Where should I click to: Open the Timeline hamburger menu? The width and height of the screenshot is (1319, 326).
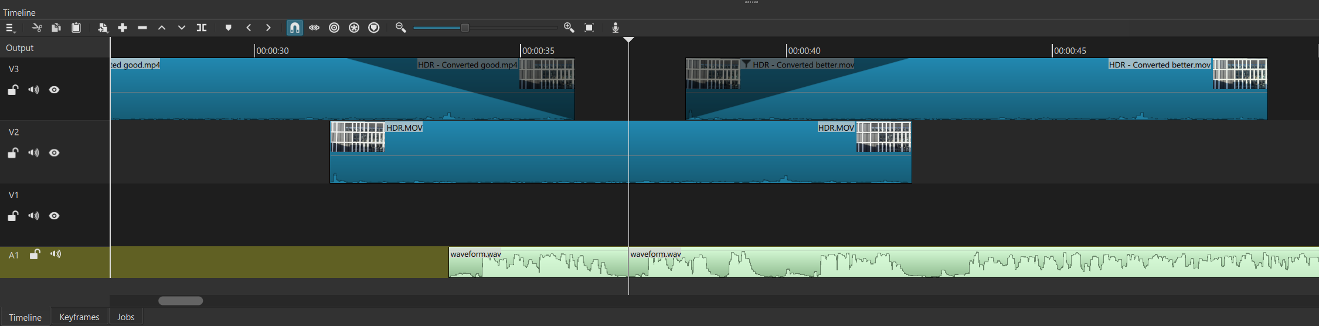10,28
